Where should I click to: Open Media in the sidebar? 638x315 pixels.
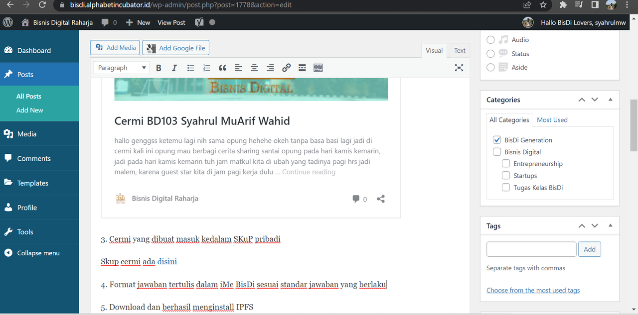tap(39, 134)
